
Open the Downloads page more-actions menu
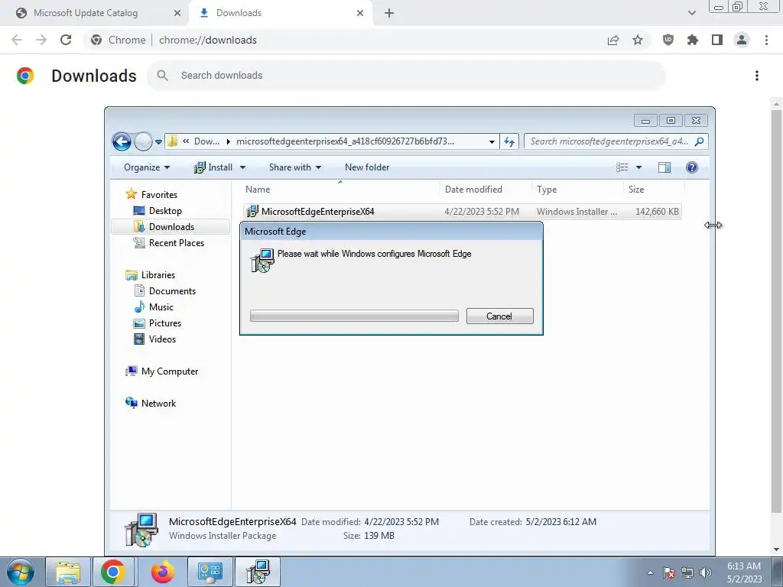(x=757, y=76)
